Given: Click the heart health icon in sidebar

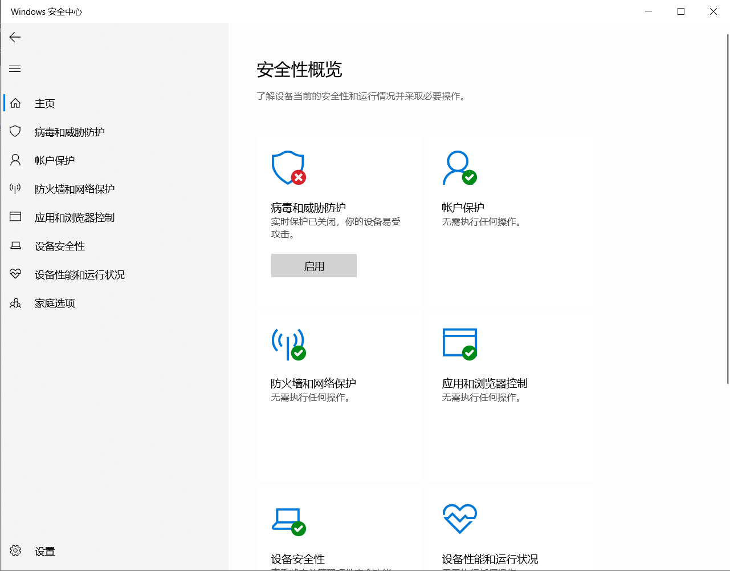Looking at the screenshot, I should tap(15, 274).
